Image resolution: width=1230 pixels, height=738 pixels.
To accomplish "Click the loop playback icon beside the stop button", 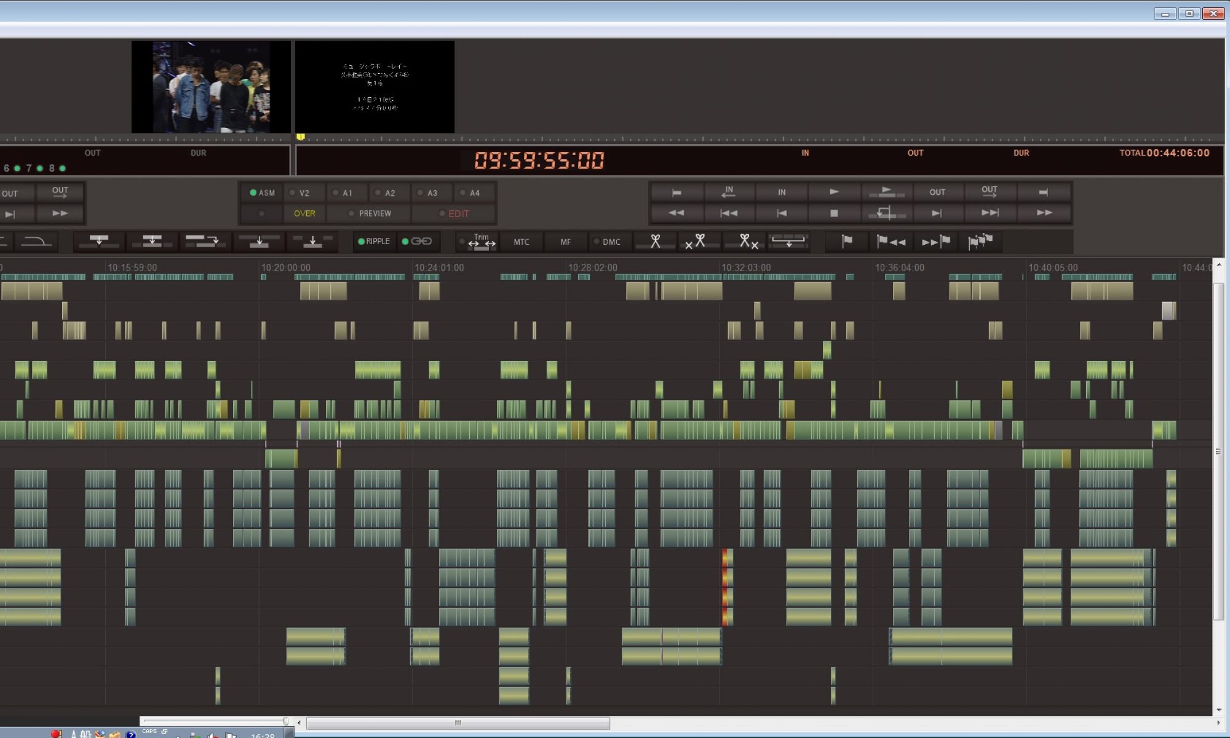I will point(886,213).
